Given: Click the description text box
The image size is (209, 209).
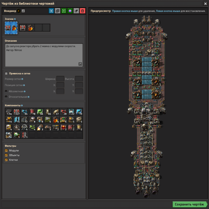Looking at the screenshot, I should pos(44,55).
